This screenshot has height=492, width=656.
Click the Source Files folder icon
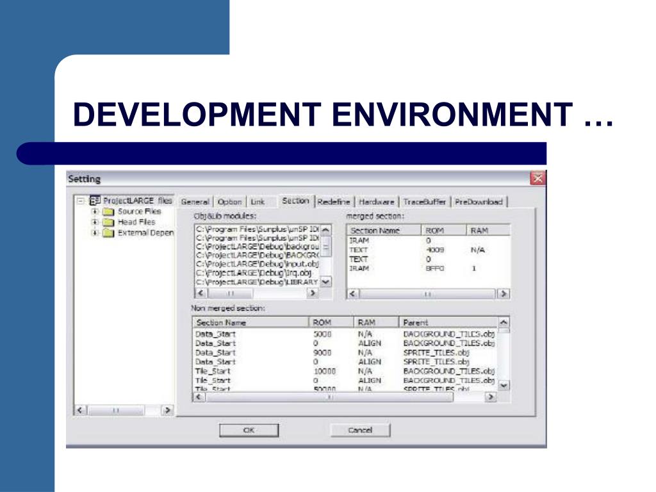click(x=108, y=211)
